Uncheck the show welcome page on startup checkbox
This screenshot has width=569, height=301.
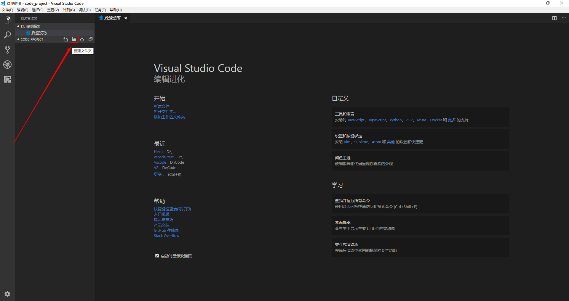tap(157, 256)
